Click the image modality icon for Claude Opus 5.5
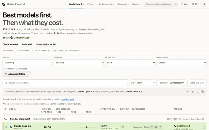 (x=156, y=127)
